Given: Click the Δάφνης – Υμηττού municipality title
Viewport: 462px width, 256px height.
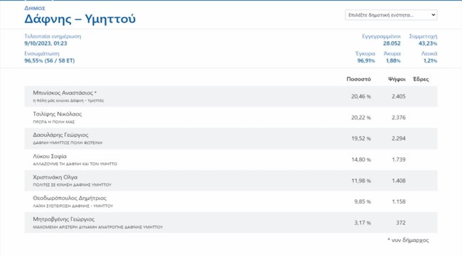Looking at the screenshot, I should [x=80, y=19].
